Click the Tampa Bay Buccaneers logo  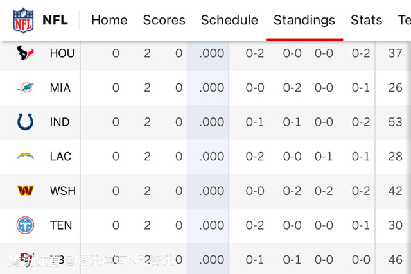[26, 259]
